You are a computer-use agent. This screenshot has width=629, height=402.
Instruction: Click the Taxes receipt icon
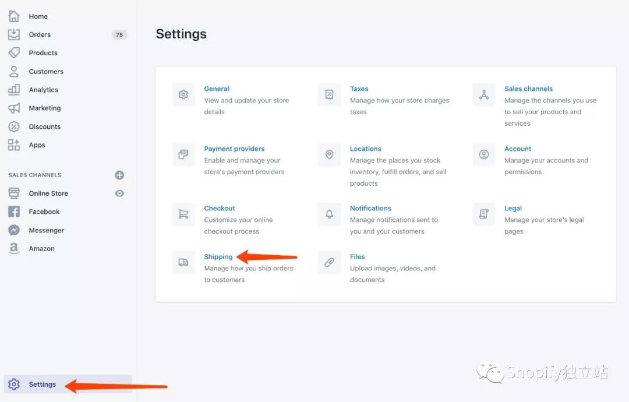(329, 94)
